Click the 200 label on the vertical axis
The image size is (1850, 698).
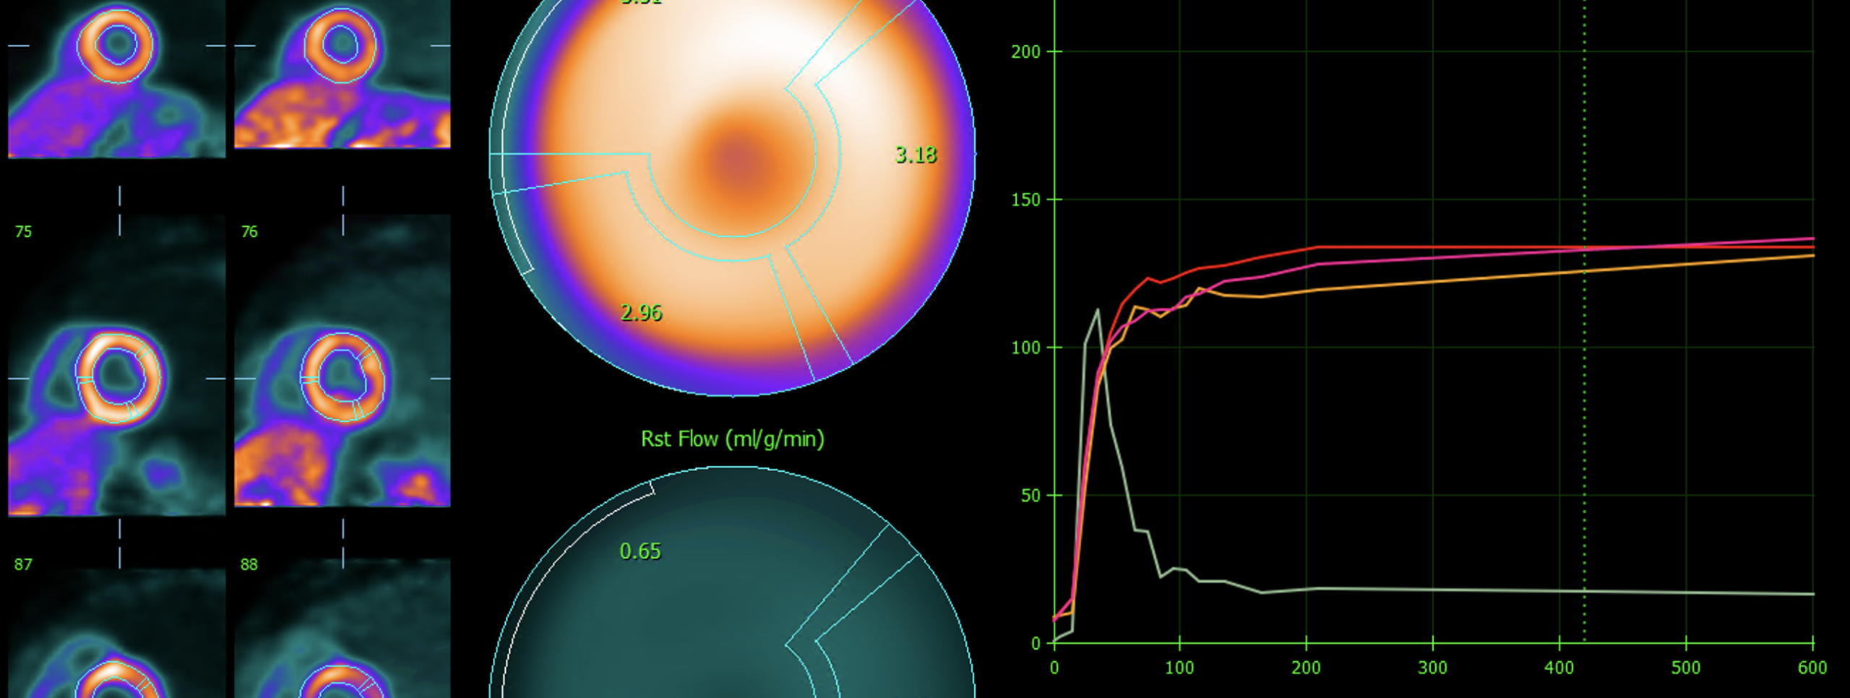tap(1026, 52)
